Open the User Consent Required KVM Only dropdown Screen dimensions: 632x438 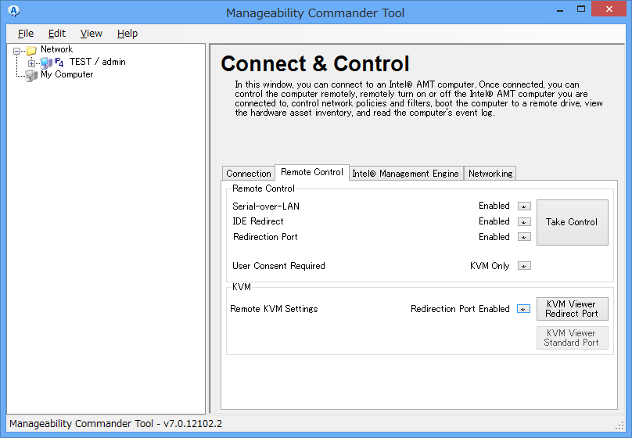pos(524,266)
